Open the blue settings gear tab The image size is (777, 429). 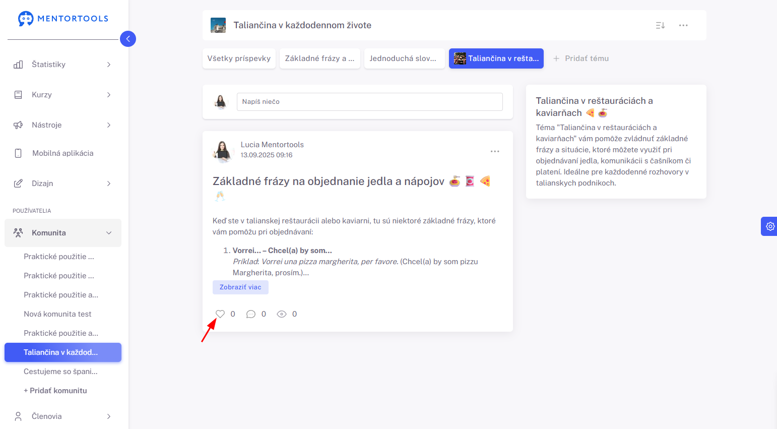pyautogui.click(x=769, y=226)
